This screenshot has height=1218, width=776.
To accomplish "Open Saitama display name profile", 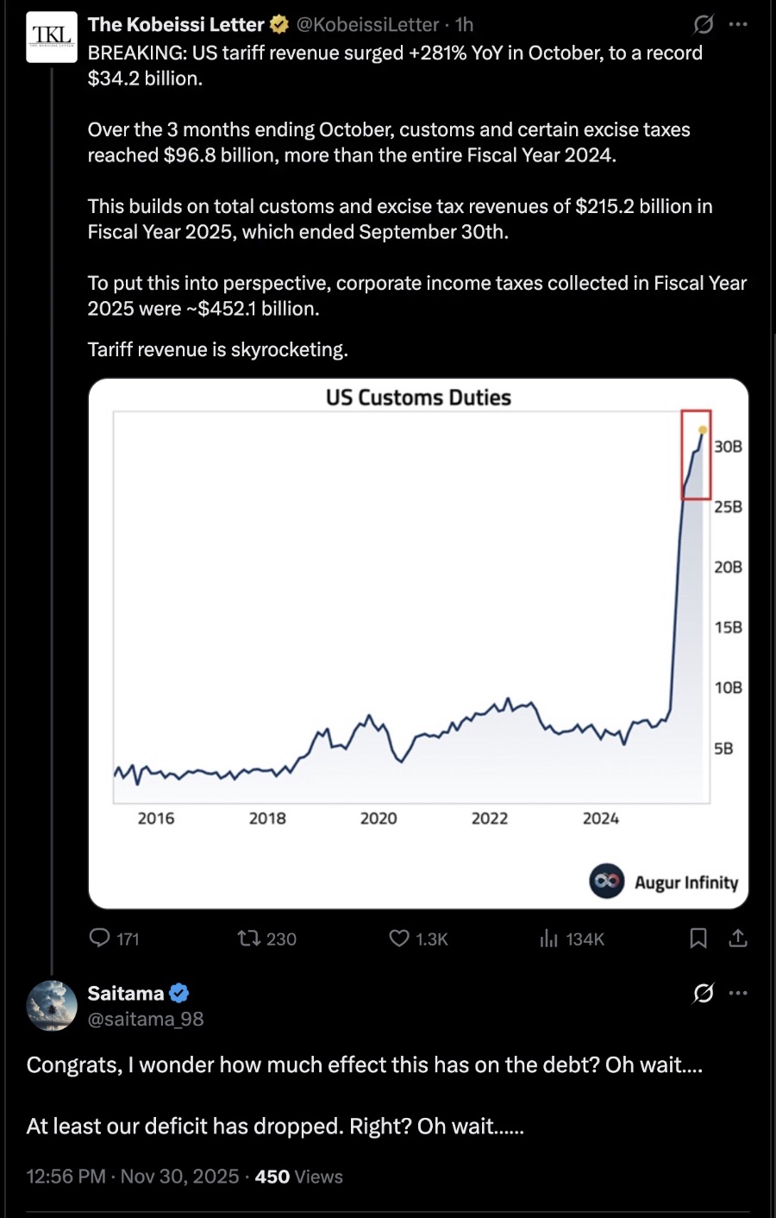I will pyautogui.click(x=126, y=994).
